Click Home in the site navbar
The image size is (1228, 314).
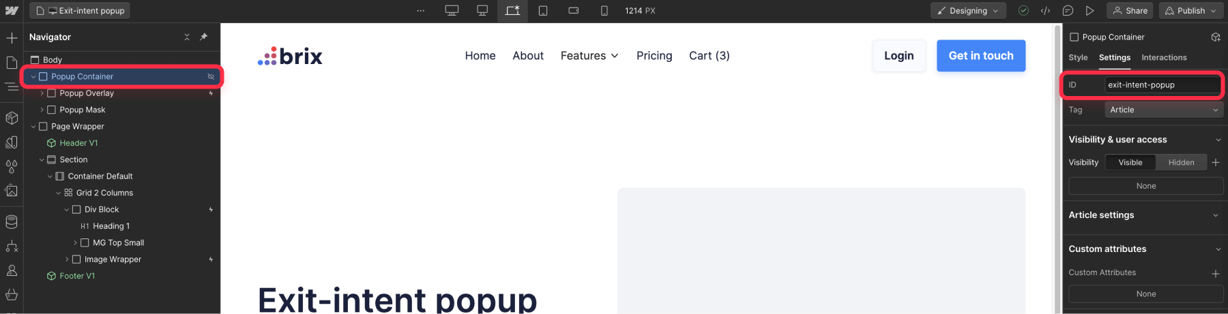click(x=480, y=56)
